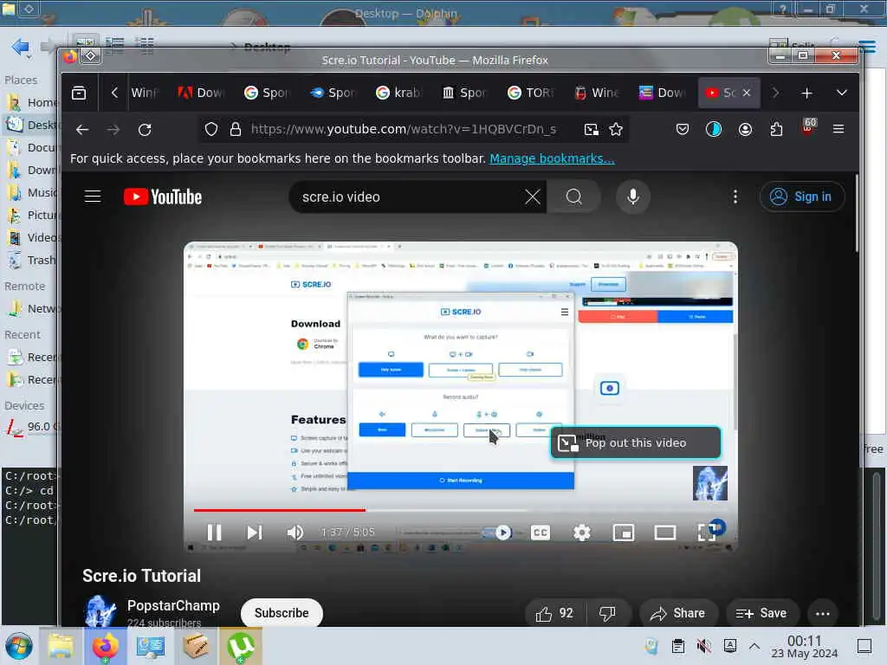Skip to the next video
887x665 pixels.
(255, 533)
